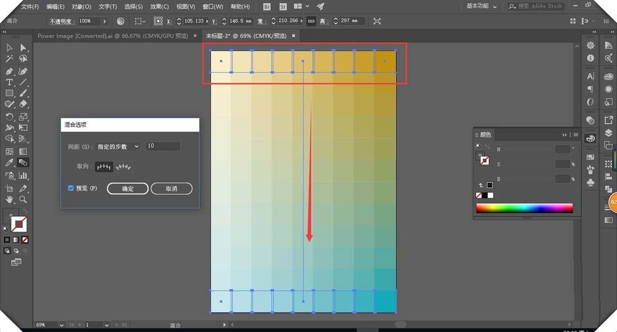Toggle constrain width and height link
The height and width of the screenshot is (332, 617).
pyautogui.click(x=311, y=21)
